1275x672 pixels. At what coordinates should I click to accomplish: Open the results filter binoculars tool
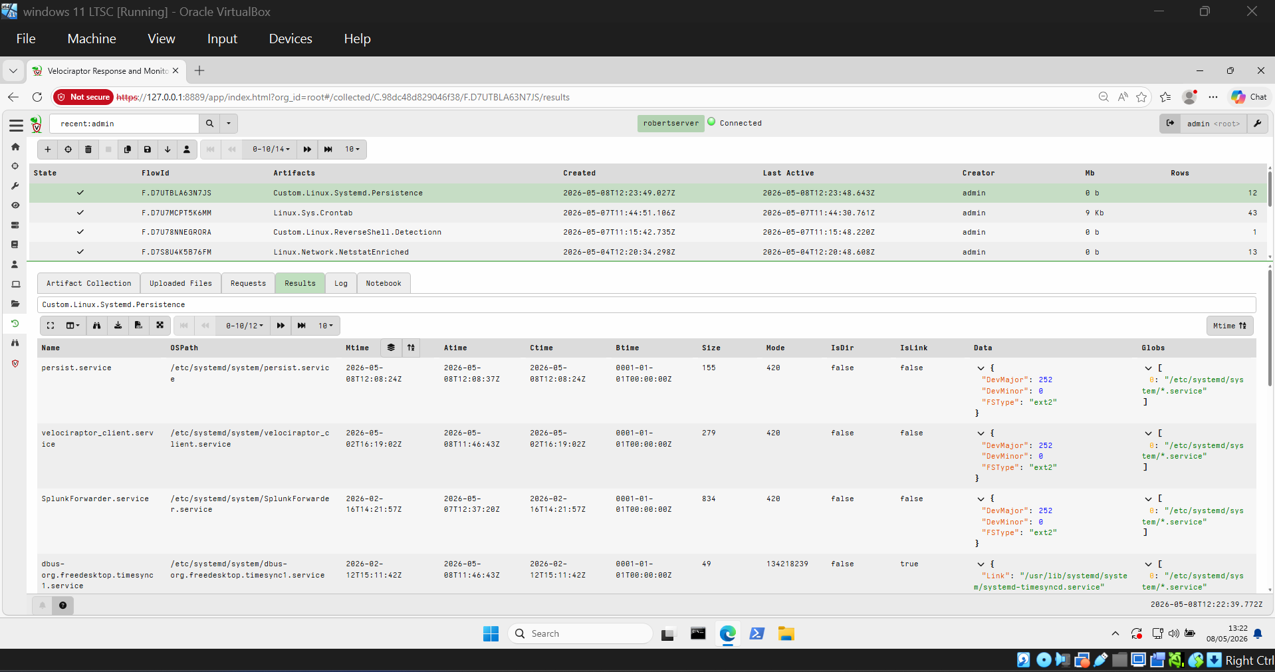click(97, 326)
